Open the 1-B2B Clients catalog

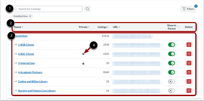(x=26, y=45)
